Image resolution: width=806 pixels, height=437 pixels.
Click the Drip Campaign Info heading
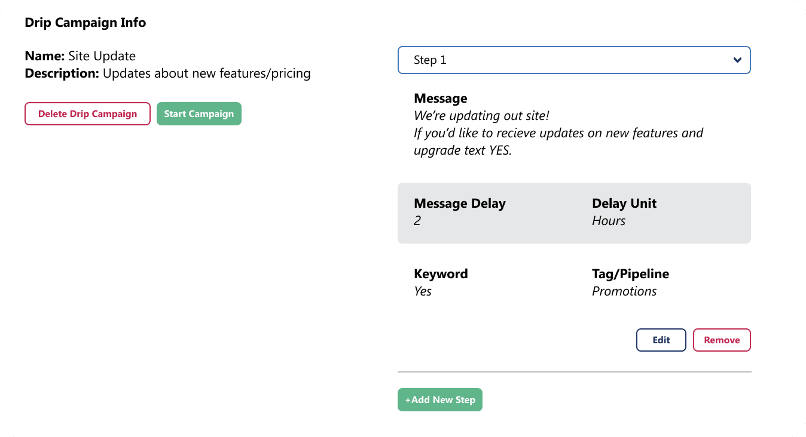[x=86, y=23]
